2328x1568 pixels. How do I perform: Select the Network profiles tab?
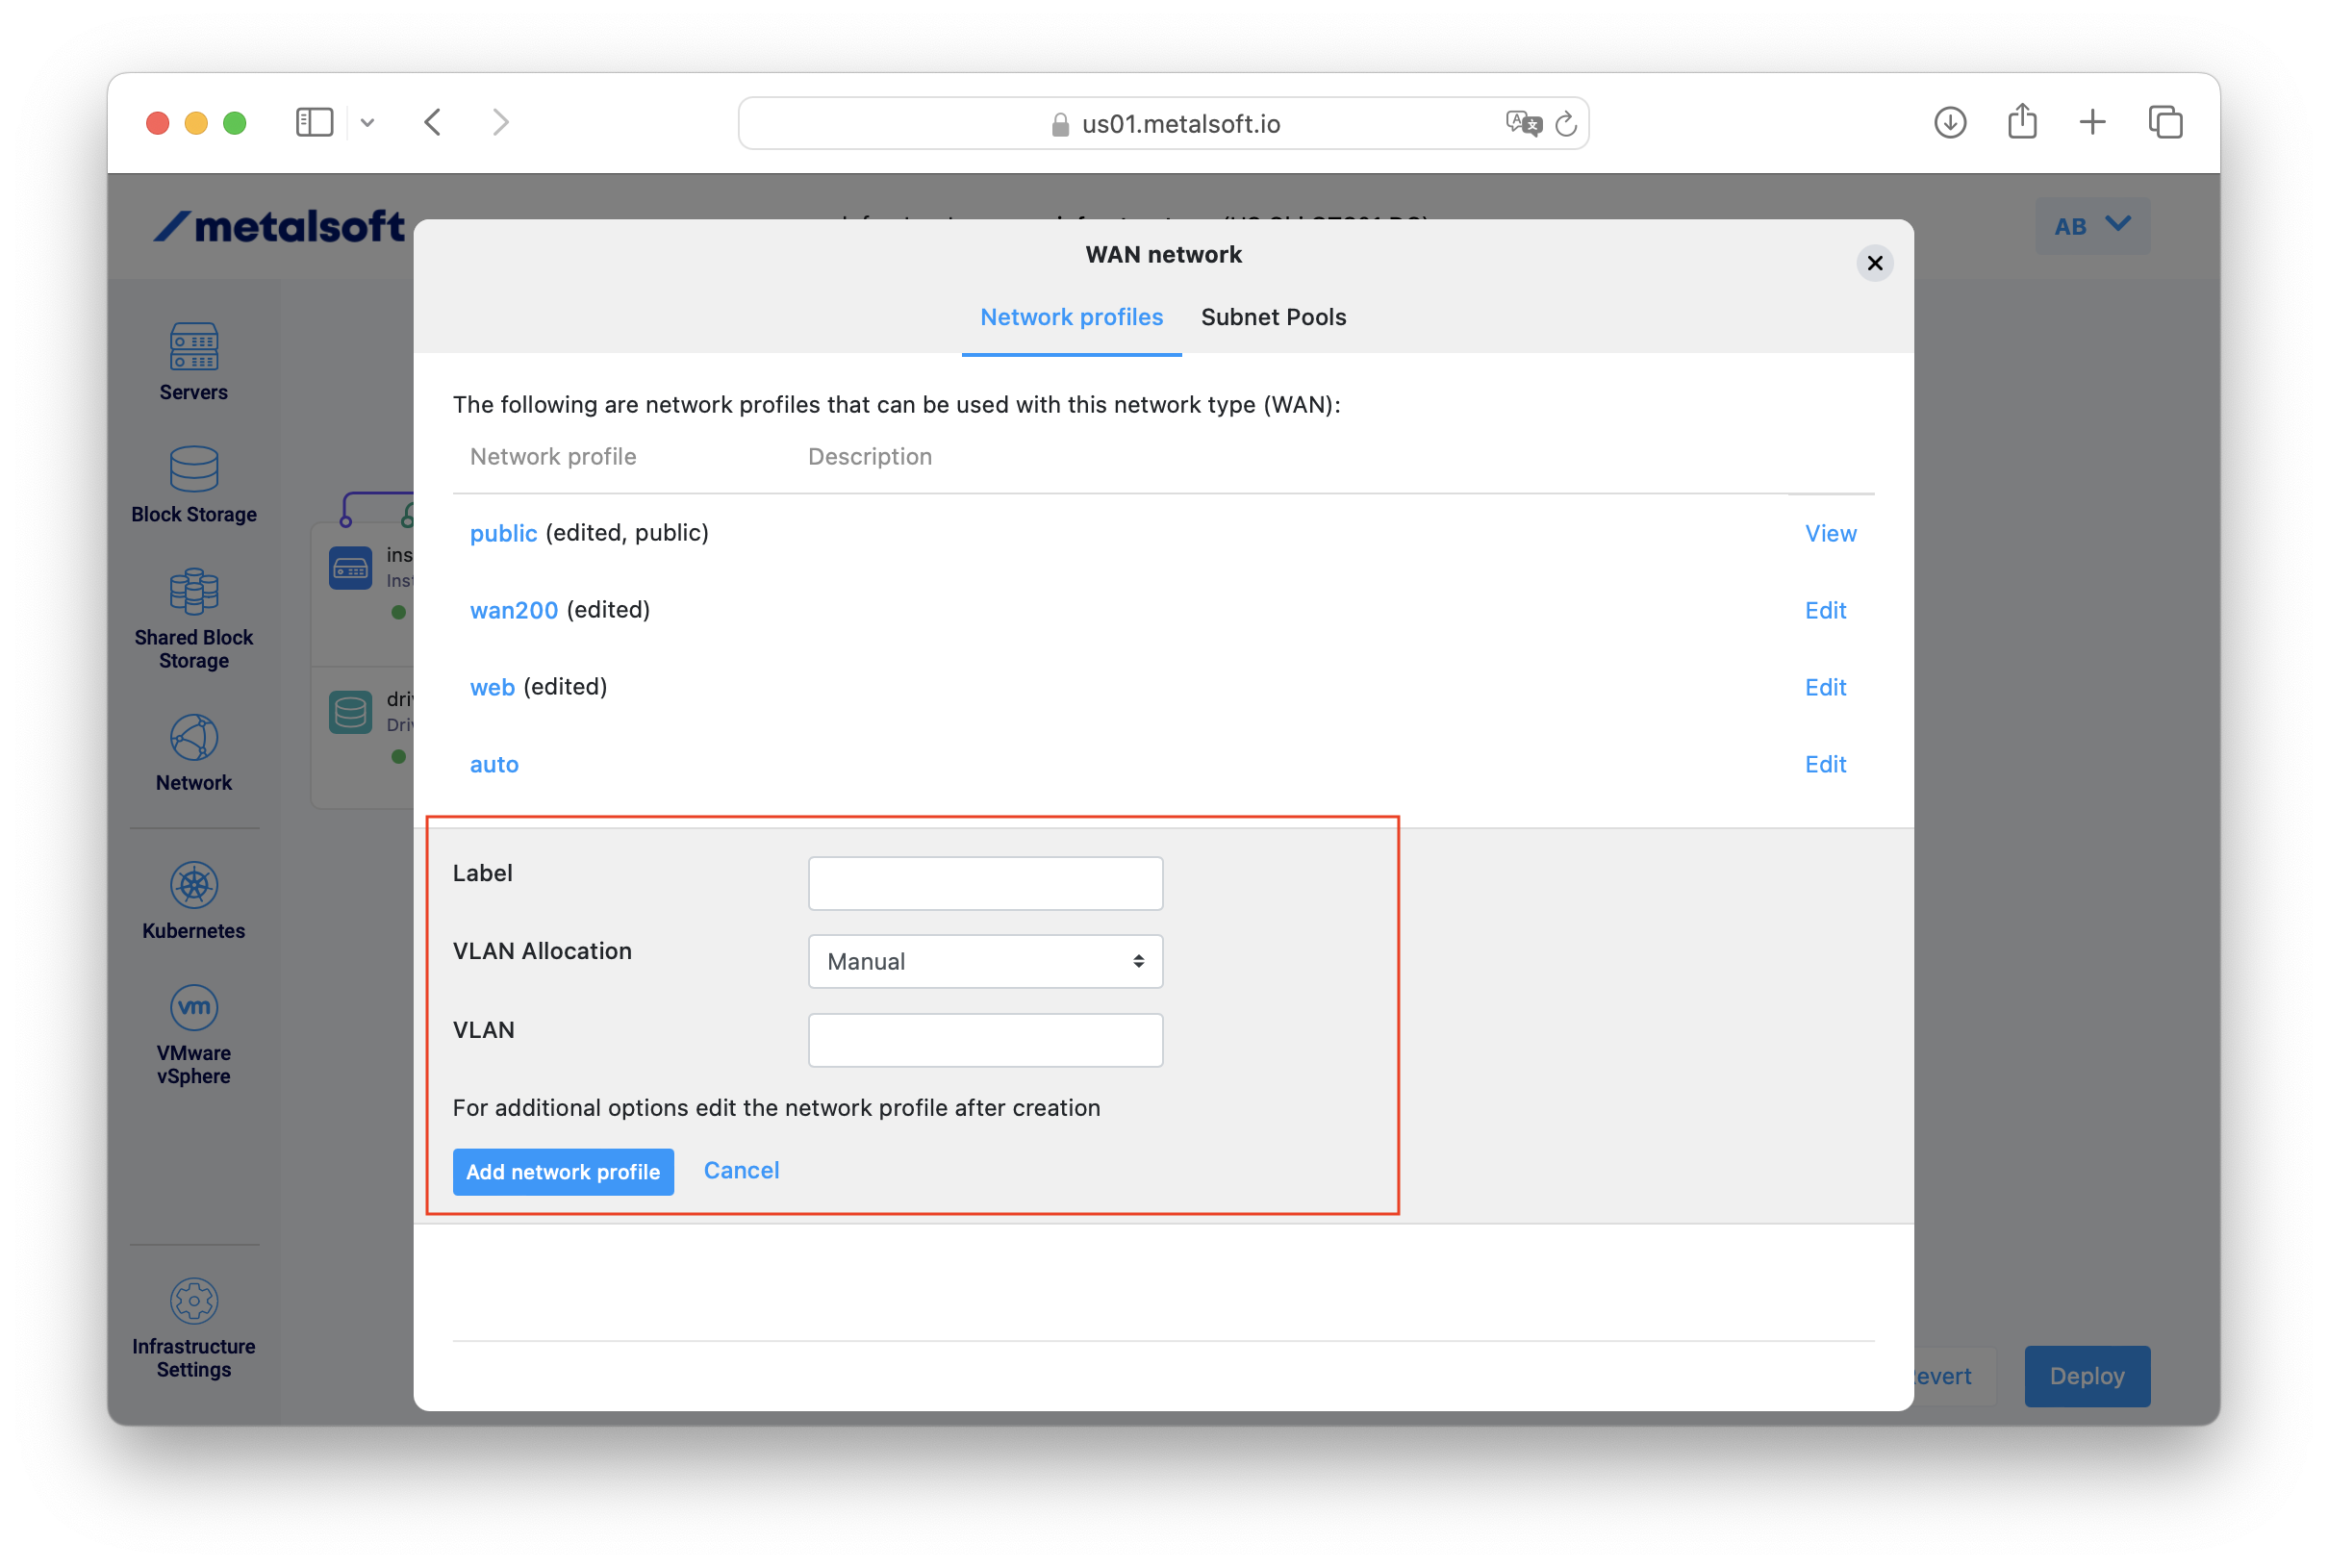click(x=1070, y=317)
